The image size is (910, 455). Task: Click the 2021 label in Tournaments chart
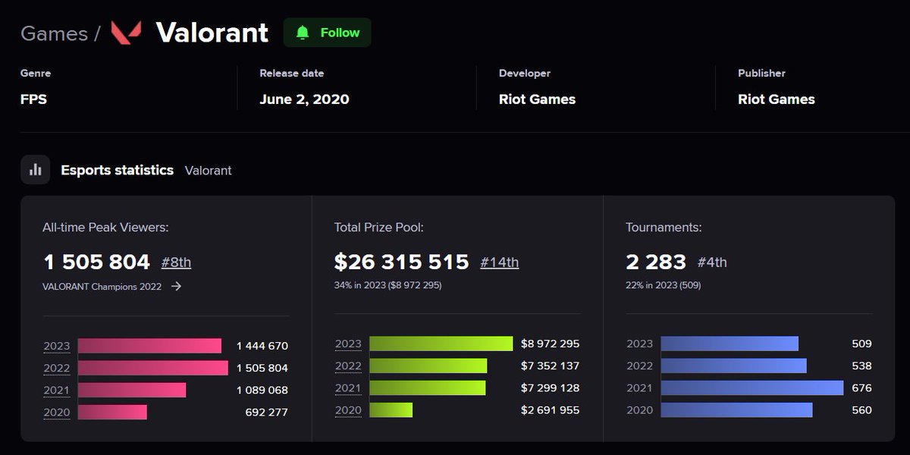(x=639, y=388)
